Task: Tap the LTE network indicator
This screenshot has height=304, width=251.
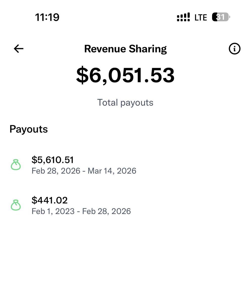Action: click(201, 17)
